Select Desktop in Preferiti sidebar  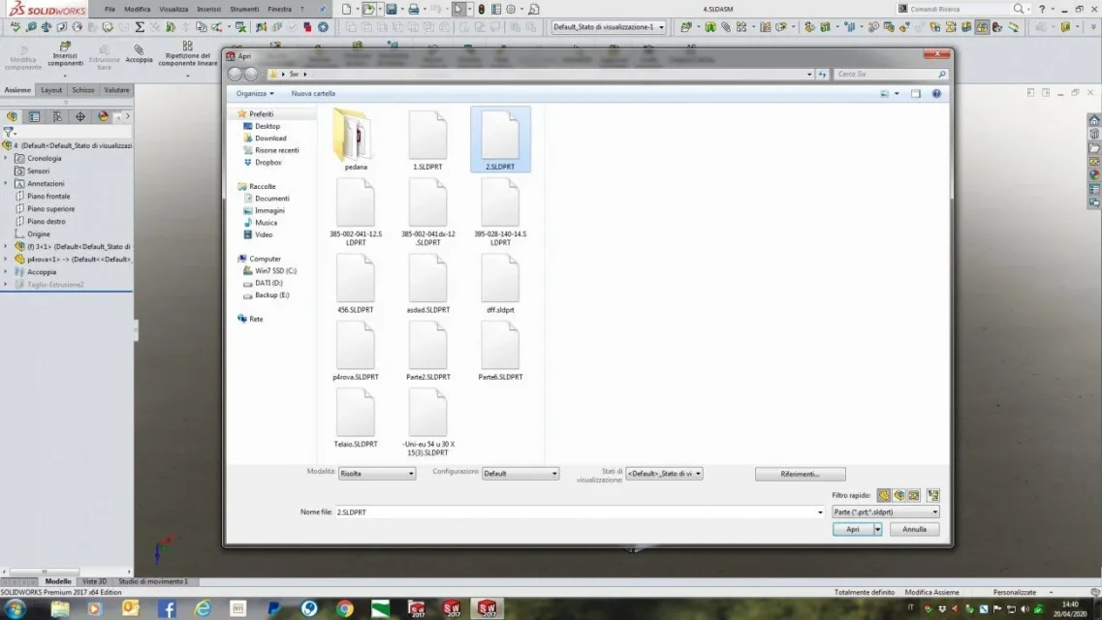coord(268,126)
